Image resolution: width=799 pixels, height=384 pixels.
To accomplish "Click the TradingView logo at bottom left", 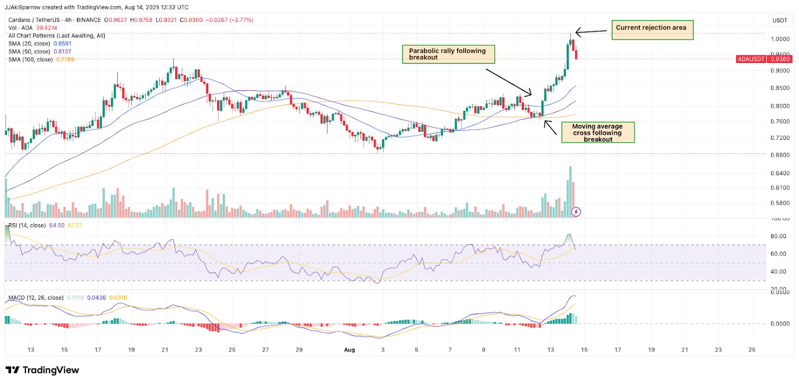I will [x=42, y=370].
